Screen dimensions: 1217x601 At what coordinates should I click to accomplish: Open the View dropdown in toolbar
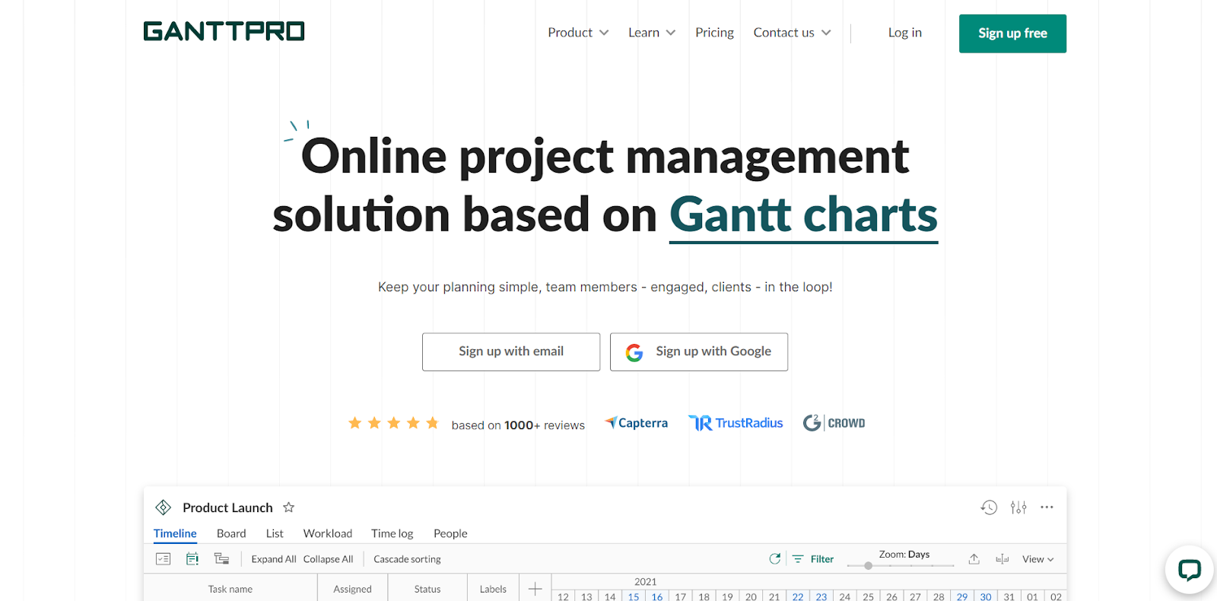pyautogui.click(x=1038, y=559)
